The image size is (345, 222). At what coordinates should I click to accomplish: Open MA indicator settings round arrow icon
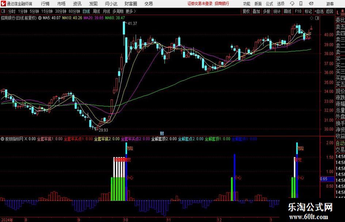click(x=40, y=18)
